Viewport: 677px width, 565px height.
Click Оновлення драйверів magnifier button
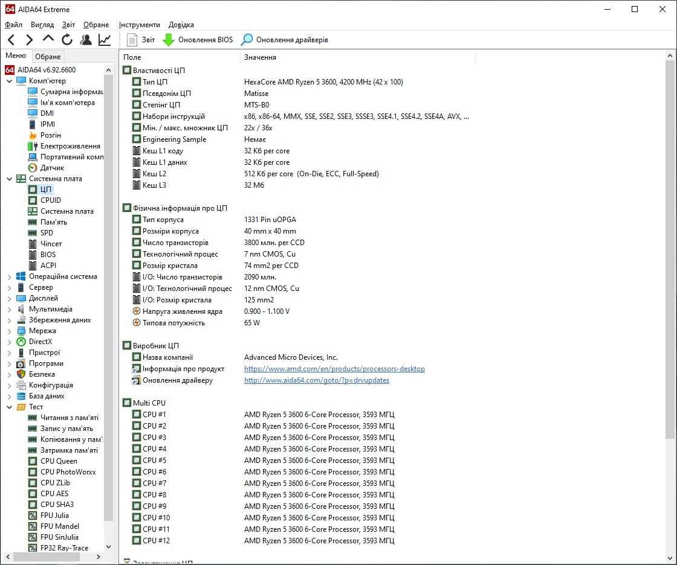pyautogui.click(x=284, y=40)
